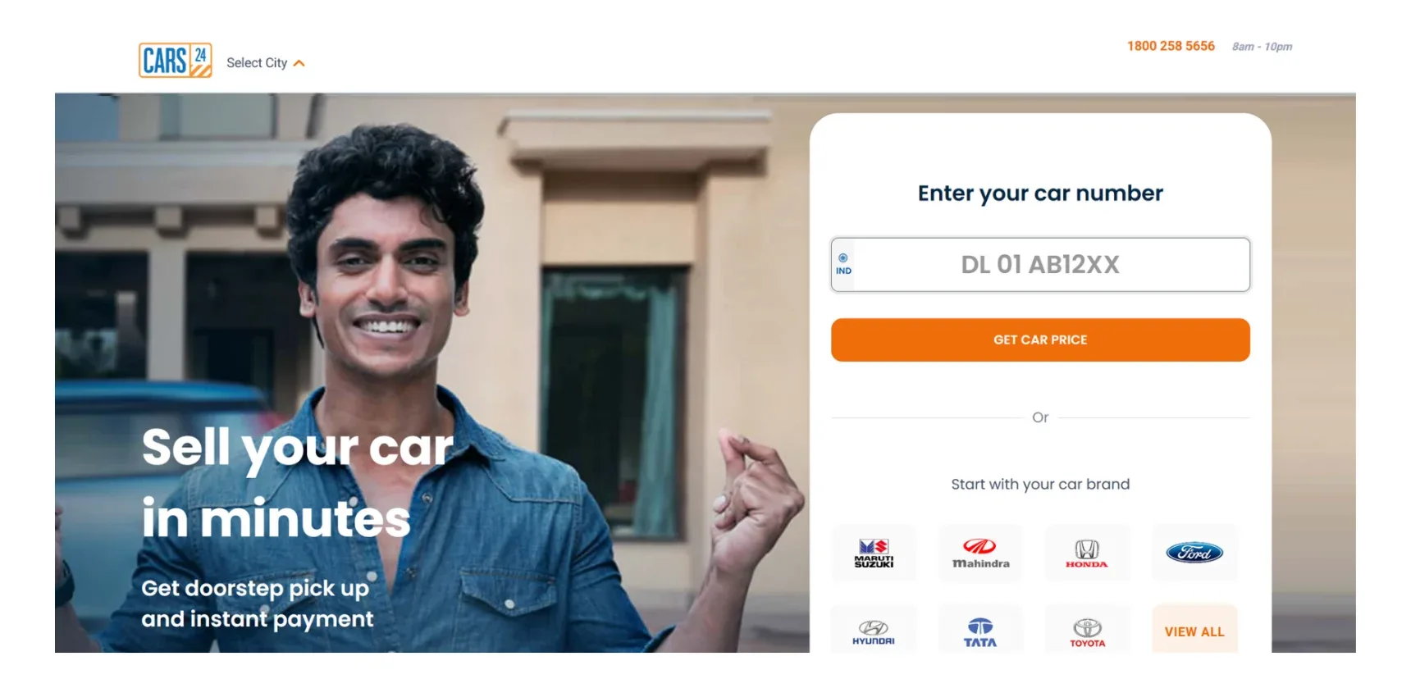The height and width of the screenshot is (679, 1411).
Task: Click the Enter your car number heading
Action: (1040, 194)
